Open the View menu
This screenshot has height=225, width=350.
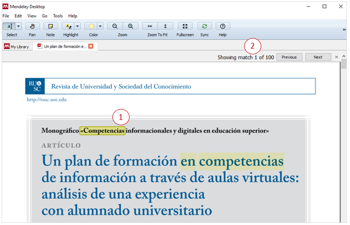pos(32,16)
